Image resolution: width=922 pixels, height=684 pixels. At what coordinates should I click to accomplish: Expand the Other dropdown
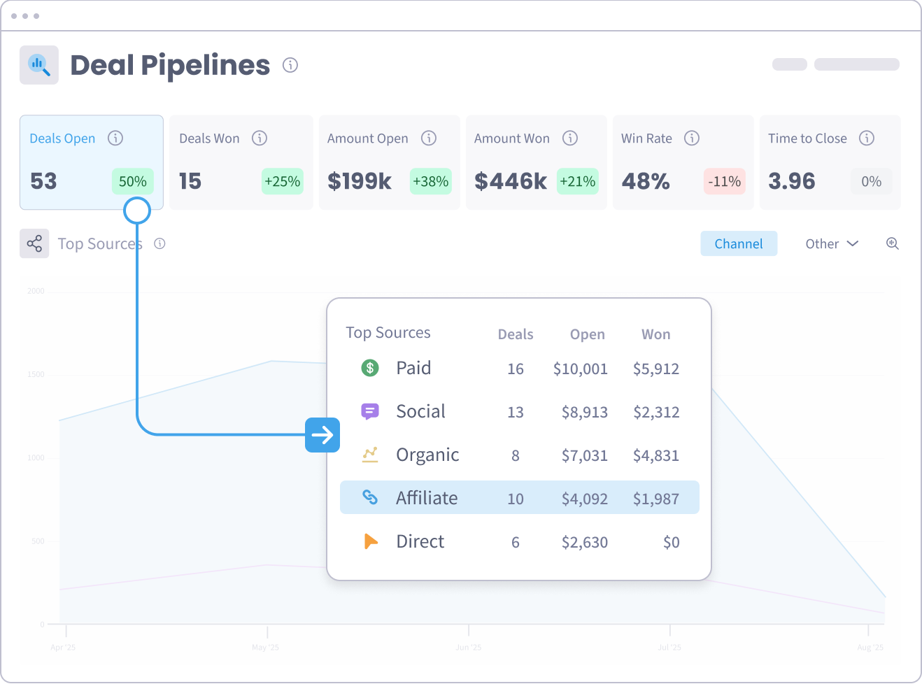pyautogui.click(x=832, y=243)
